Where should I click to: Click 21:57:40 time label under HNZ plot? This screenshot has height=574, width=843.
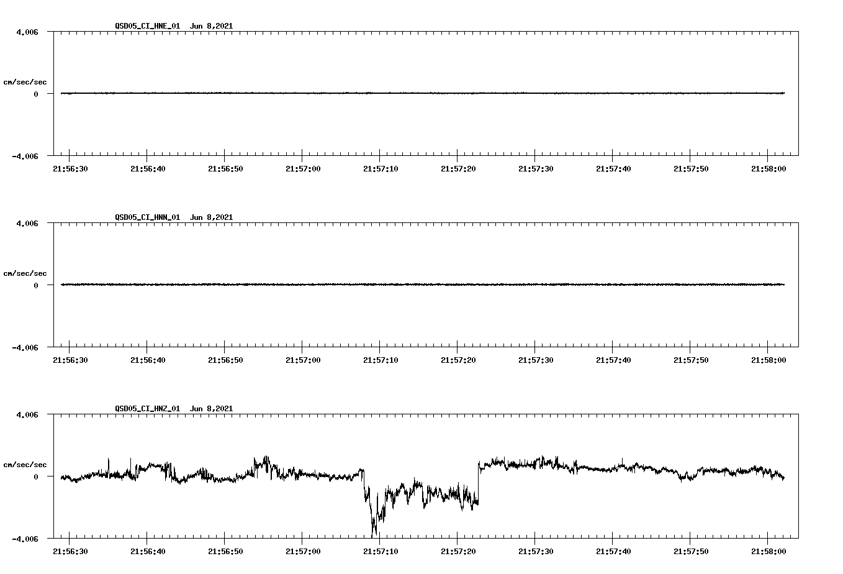tap(613, 551)
